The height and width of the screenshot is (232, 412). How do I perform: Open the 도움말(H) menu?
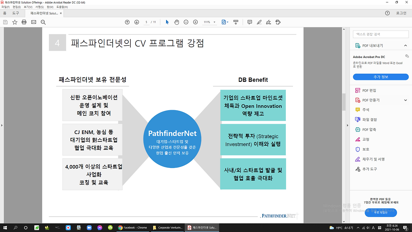coord(62,7)
